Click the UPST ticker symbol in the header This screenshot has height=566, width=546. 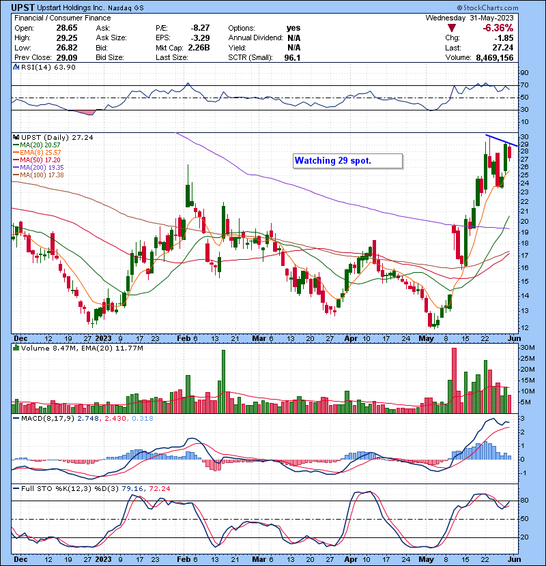click(23, 8)
